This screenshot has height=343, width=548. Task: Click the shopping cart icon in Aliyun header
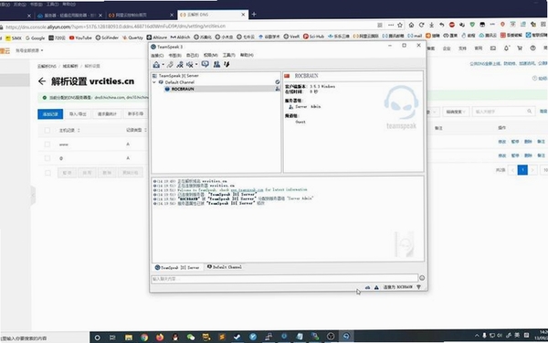[520, 48]
